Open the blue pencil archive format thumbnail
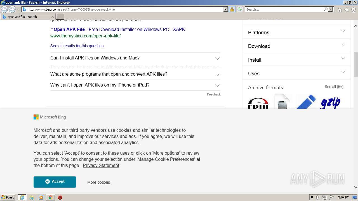 pos(306,102)
